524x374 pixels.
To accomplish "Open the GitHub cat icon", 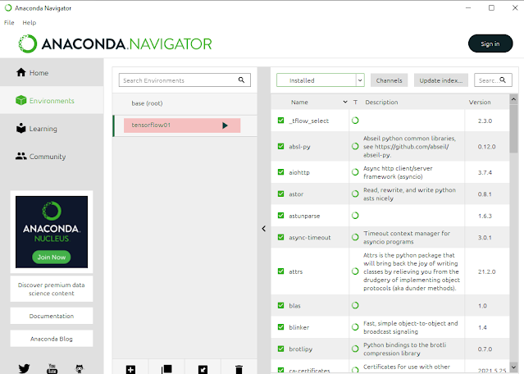I will pos(80,368).
